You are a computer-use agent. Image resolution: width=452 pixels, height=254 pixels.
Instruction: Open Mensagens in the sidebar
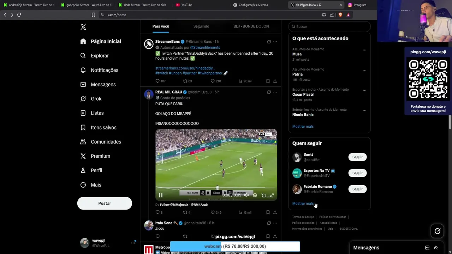[x=98, y=84]
